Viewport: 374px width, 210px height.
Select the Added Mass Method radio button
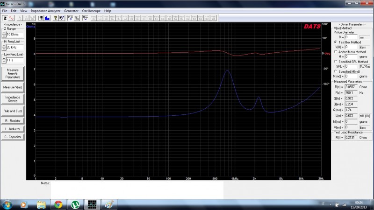tap(336, 52)
